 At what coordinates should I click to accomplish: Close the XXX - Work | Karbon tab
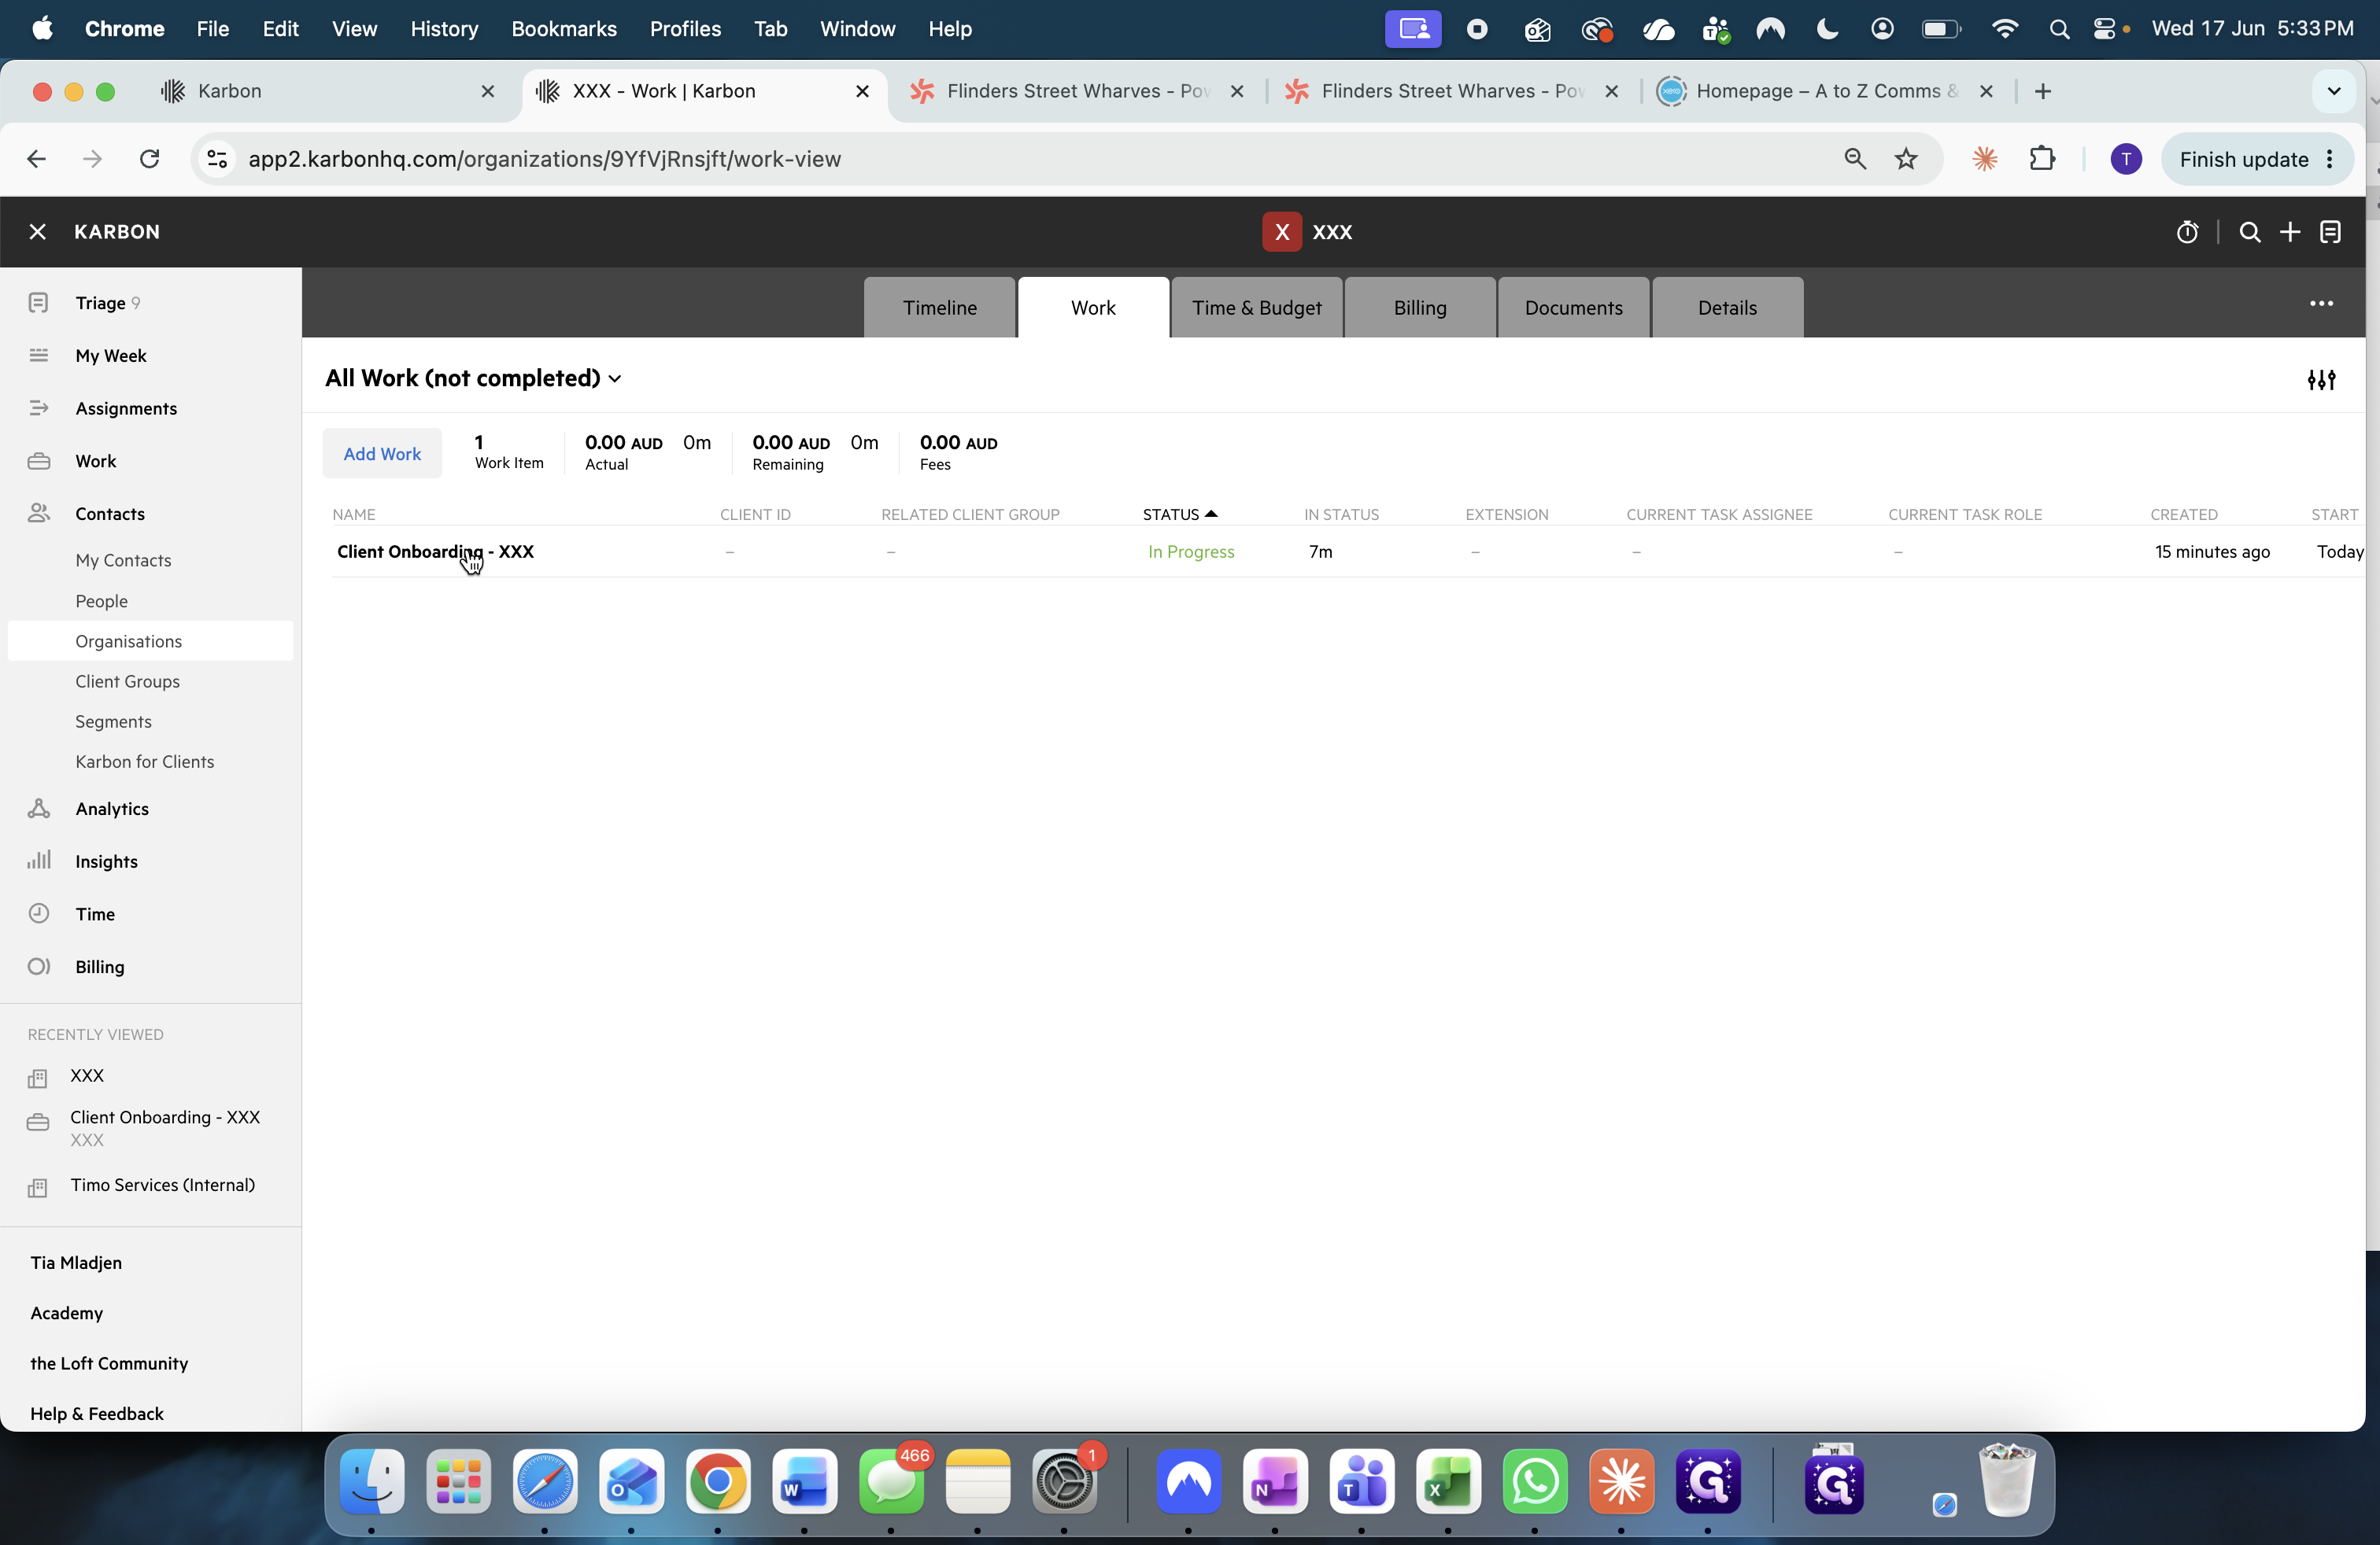(862, 91)
